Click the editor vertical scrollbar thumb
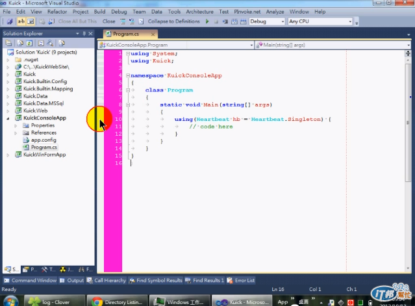This screenshot has width=415, height=306. [x=408, y=122]
